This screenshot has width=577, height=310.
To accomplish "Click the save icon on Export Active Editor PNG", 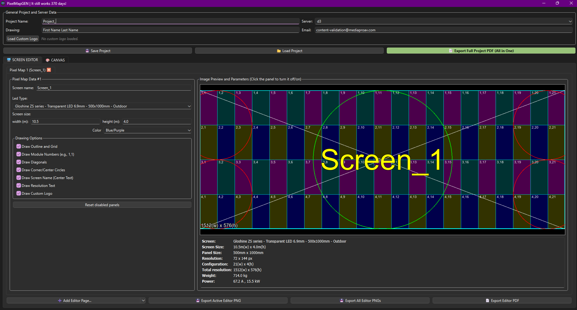I will 198,301.
